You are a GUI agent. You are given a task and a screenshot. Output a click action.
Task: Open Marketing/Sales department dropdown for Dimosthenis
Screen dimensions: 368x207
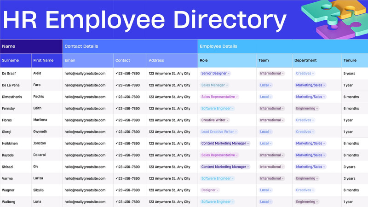(310, 97)
